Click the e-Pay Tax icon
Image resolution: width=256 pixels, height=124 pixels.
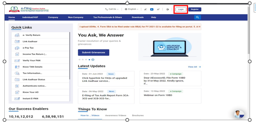point(17,48)
